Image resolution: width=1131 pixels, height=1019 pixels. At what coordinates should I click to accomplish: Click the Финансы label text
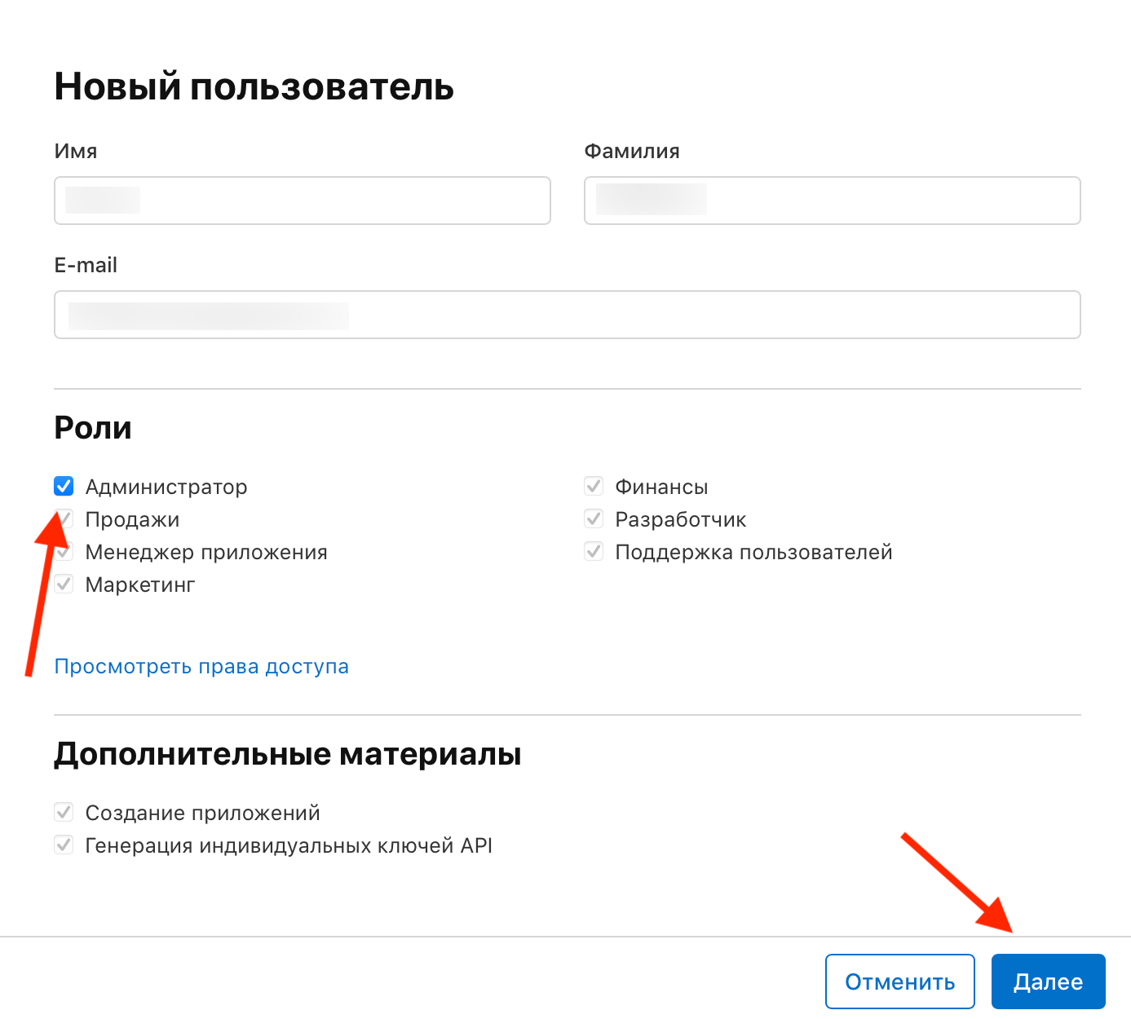(x=661, y=487)
